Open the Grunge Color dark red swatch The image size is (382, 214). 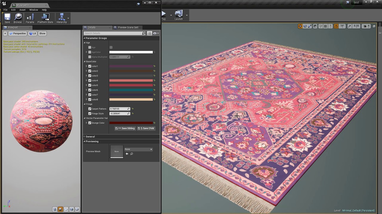(131, 123)
